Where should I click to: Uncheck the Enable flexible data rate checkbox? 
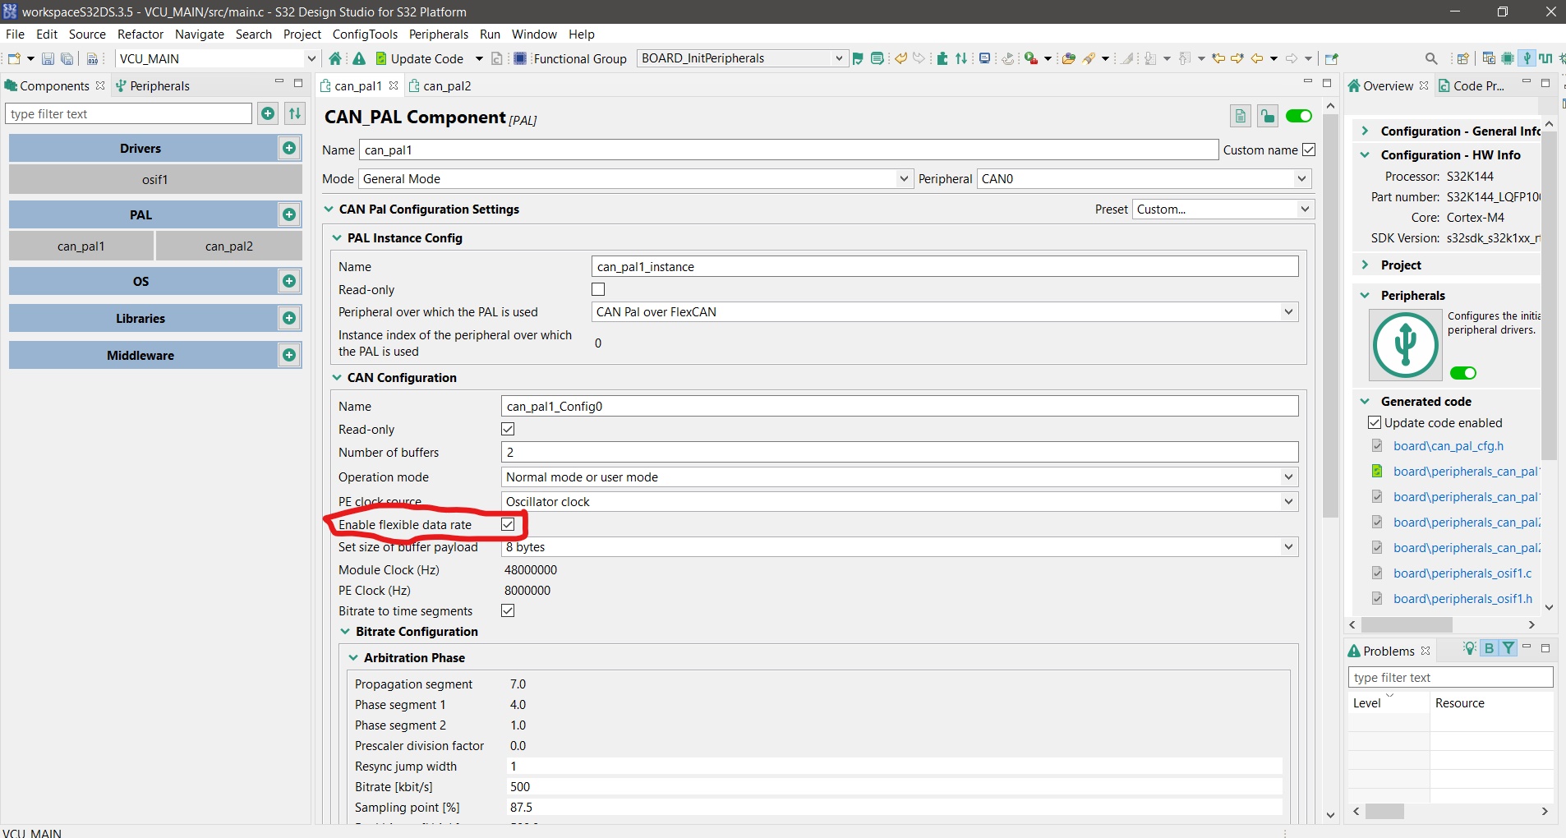click(508, 524)
